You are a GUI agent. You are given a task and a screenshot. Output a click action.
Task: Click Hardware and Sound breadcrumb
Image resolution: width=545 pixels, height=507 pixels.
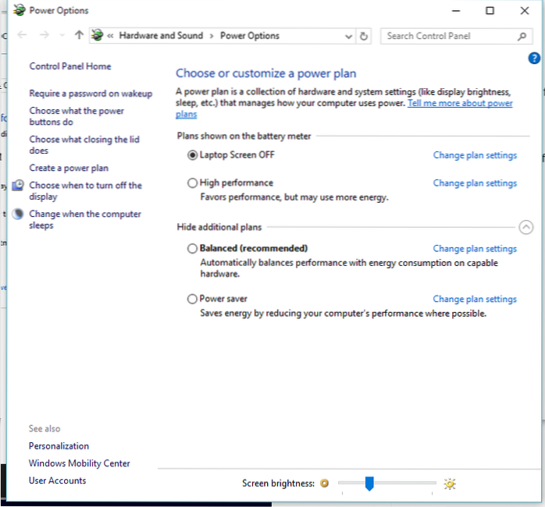pos(161,36)
